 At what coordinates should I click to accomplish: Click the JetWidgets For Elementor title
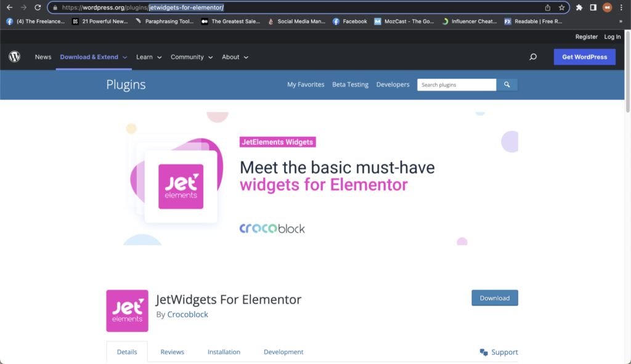pyautogui.click(x=229, y=300)
